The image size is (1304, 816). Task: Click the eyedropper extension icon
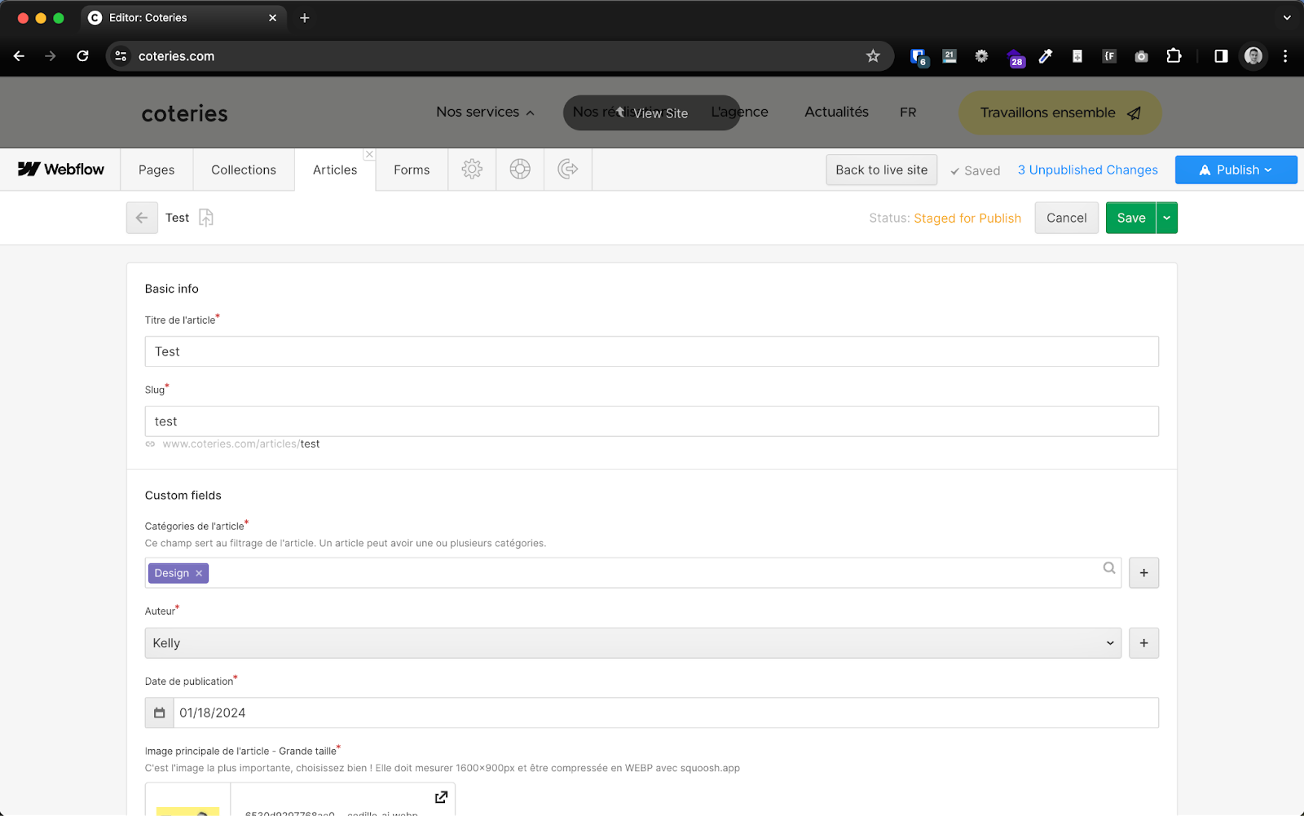pos(1046,56)
